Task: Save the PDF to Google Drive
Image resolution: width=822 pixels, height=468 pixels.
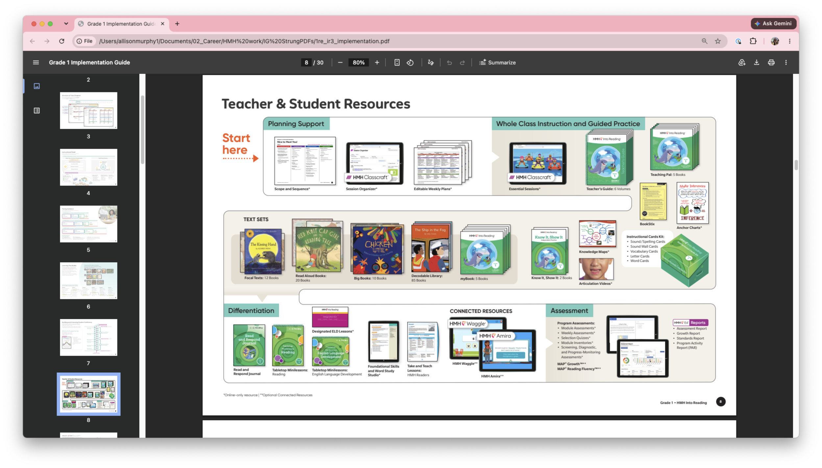Action: click(742, 62)
